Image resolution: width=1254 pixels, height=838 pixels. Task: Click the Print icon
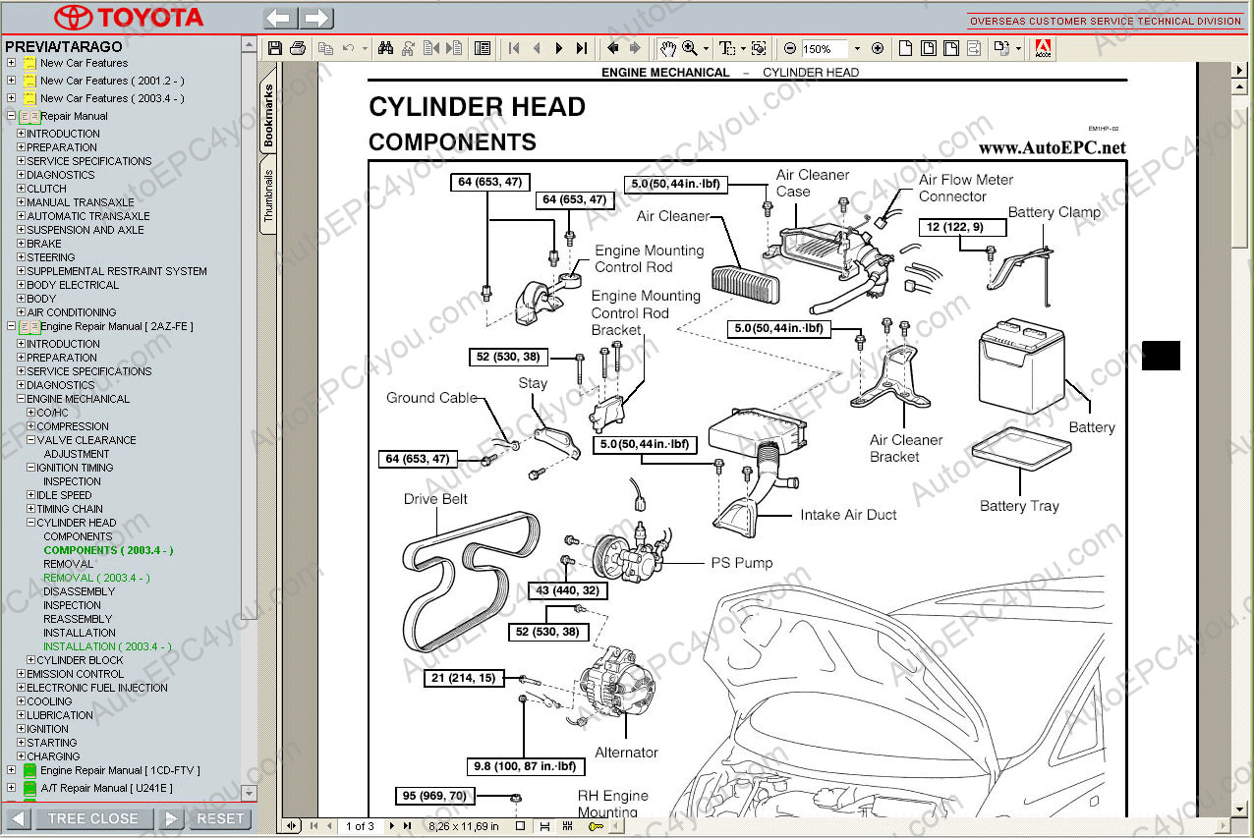click(298, 48)
